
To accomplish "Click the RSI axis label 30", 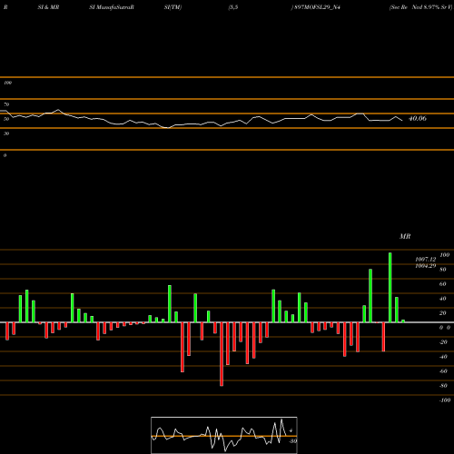I will (x=6, y=133).
